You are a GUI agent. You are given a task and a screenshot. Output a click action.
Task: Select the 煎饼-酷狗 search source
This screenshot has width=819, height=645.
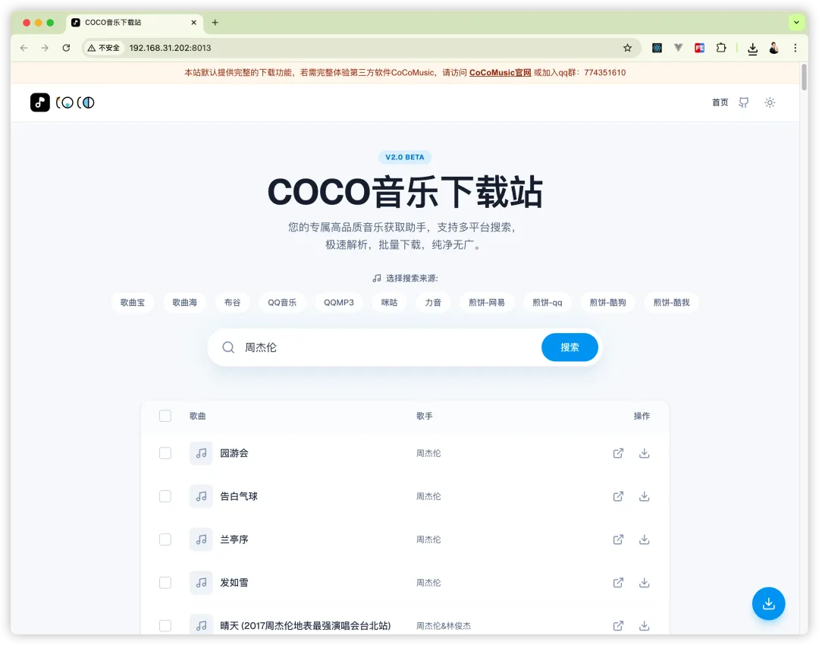[x=607, y=303]
